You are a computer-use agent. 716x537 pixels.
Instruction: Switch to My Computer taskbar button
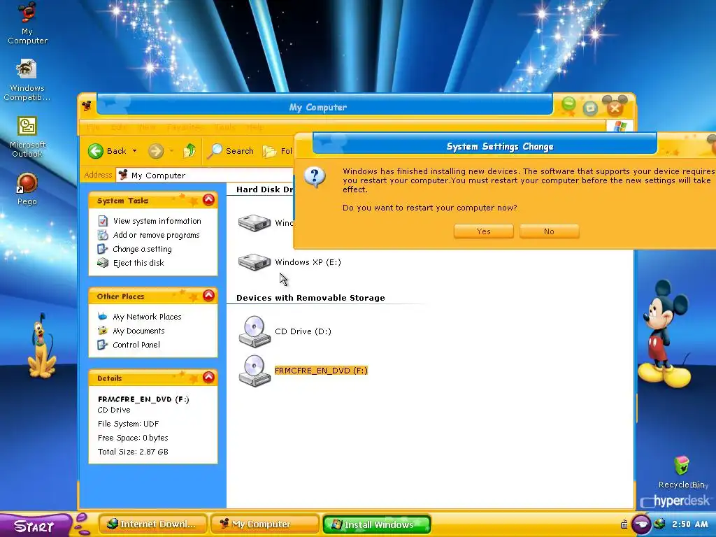pyautogui.click(x=265, y=524)
